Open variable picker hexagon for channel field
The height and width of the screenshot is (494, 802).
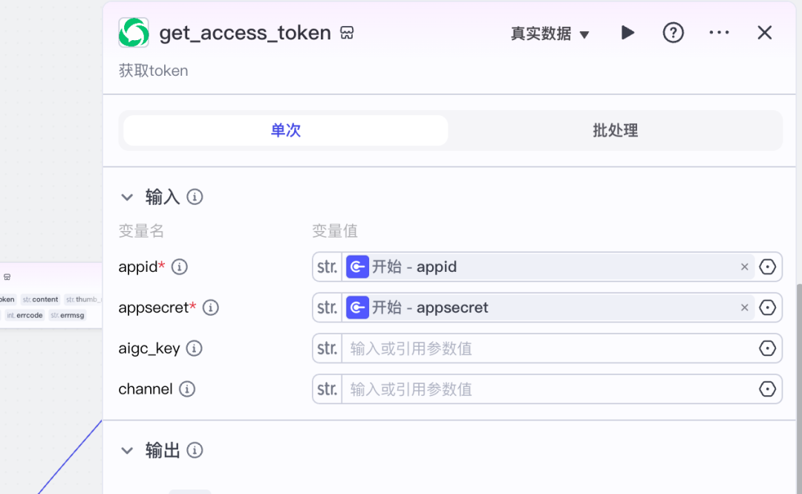(767, 389)
